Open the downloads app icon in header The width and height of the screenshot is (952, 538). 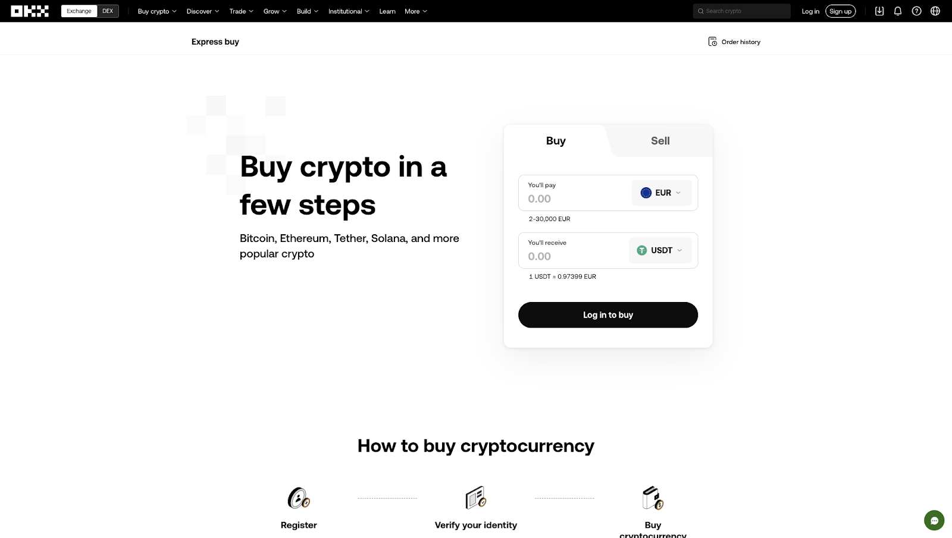tap(879, 11)
